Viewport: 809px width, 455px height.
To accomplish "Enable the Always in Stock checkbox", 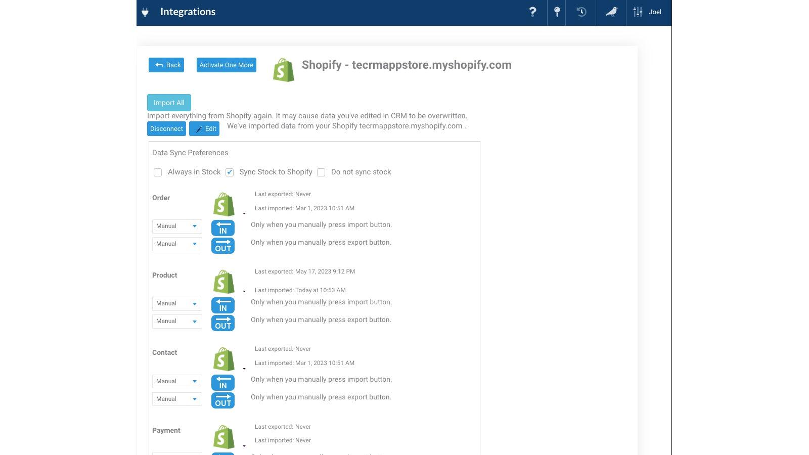I will (x=157, y=172).
